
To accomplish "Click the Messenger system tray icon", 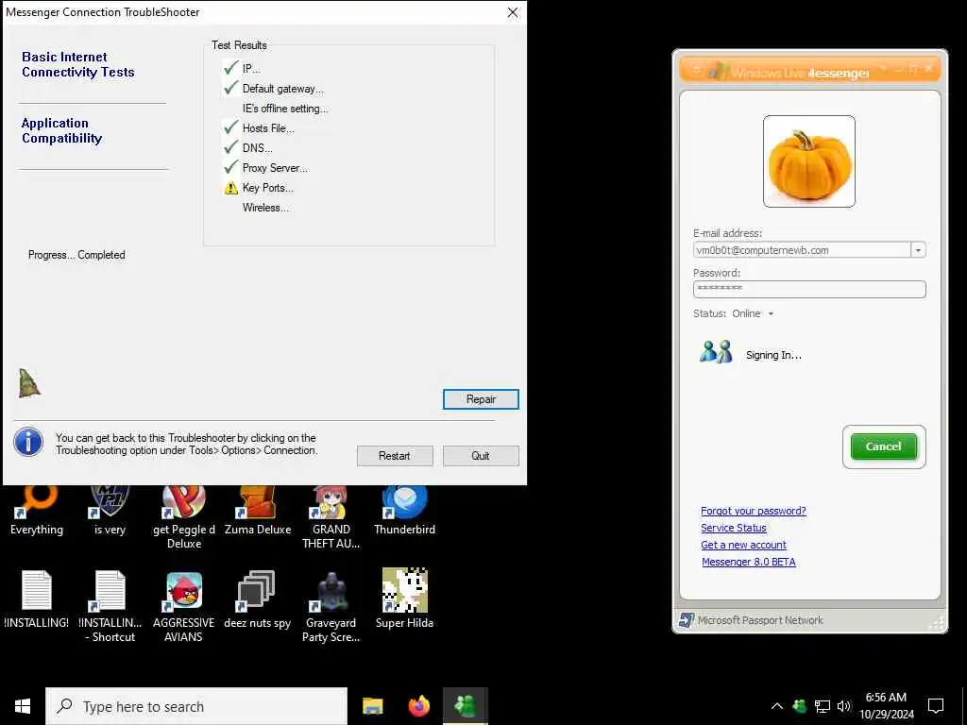I will 800,706.
